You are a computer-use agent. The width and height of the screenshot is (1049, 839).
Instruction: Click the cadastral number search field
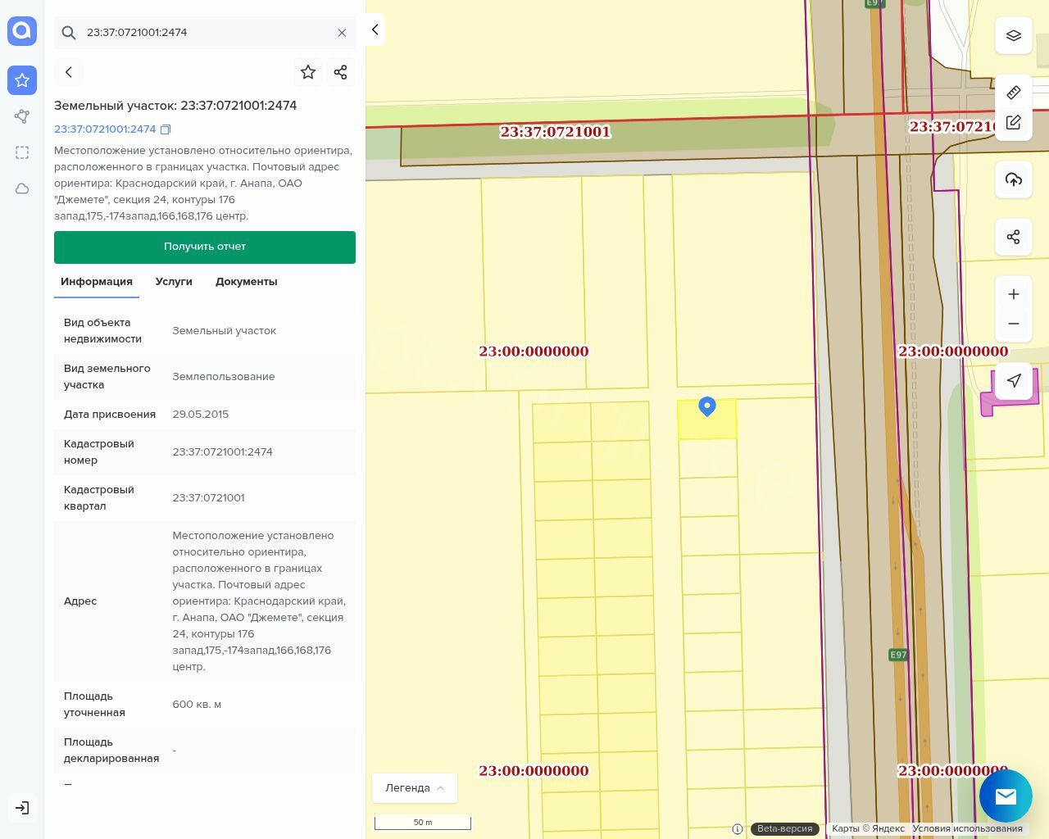click(205, 33)
